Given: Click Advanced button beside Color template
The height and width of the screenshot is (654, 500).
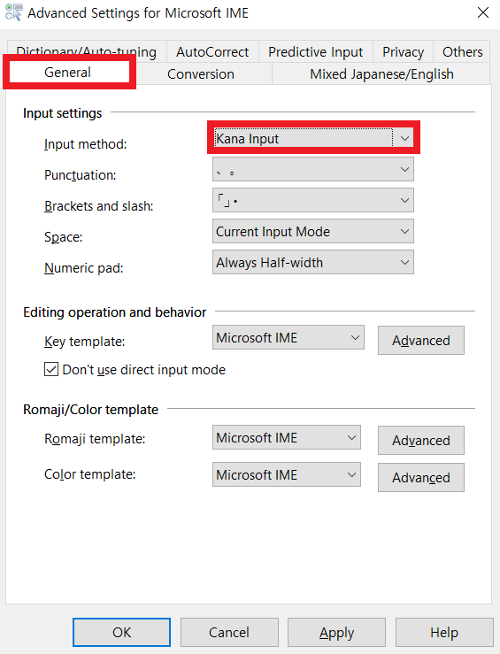Looking at the screenshot, I should [x=420, y=477].
